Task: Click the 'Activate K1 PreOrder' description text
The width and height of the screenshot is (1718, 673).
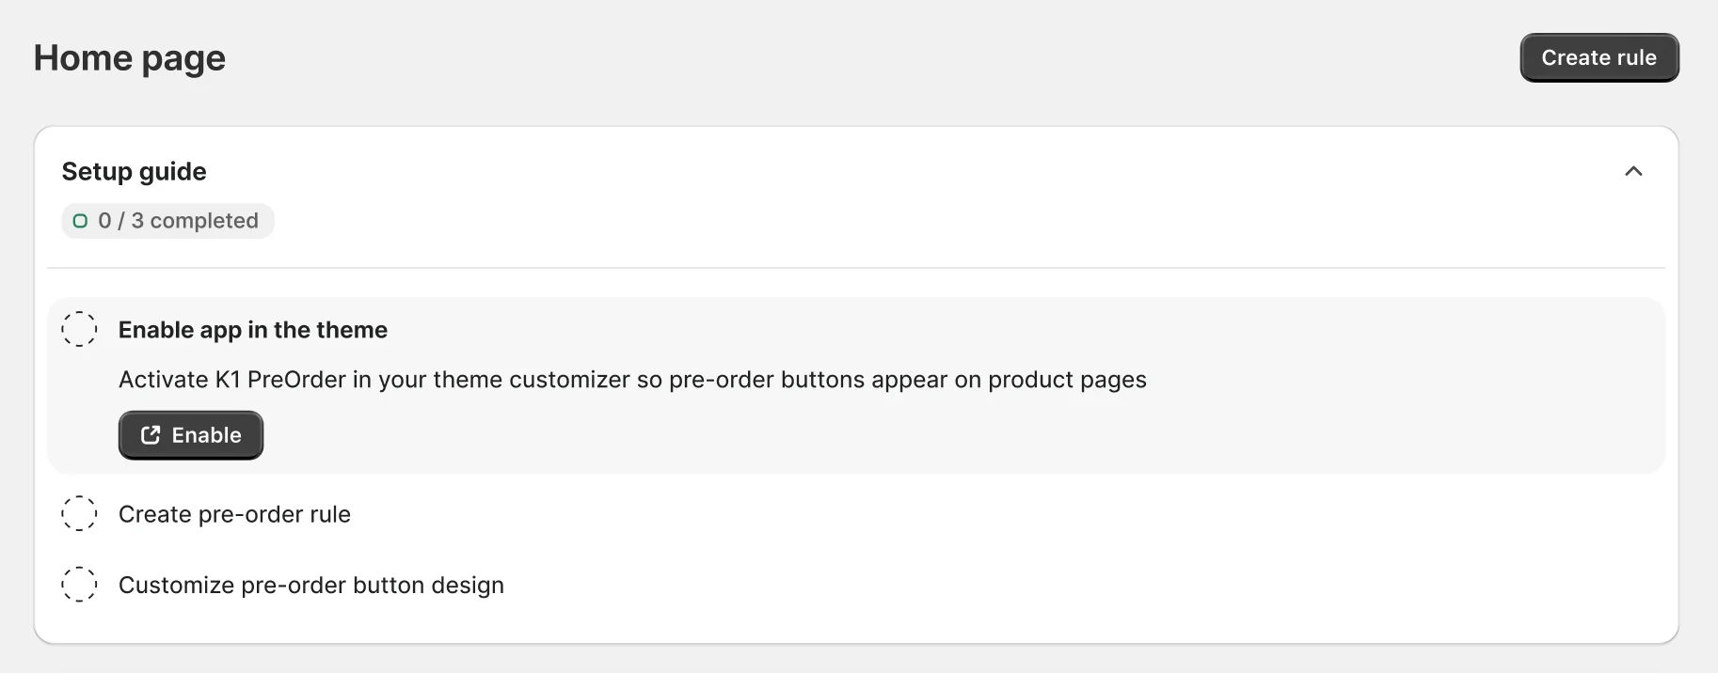Action: coord(233,380)
